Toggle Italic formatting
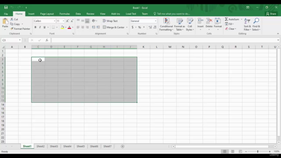281x158 pixels. [x=40, y=27]
